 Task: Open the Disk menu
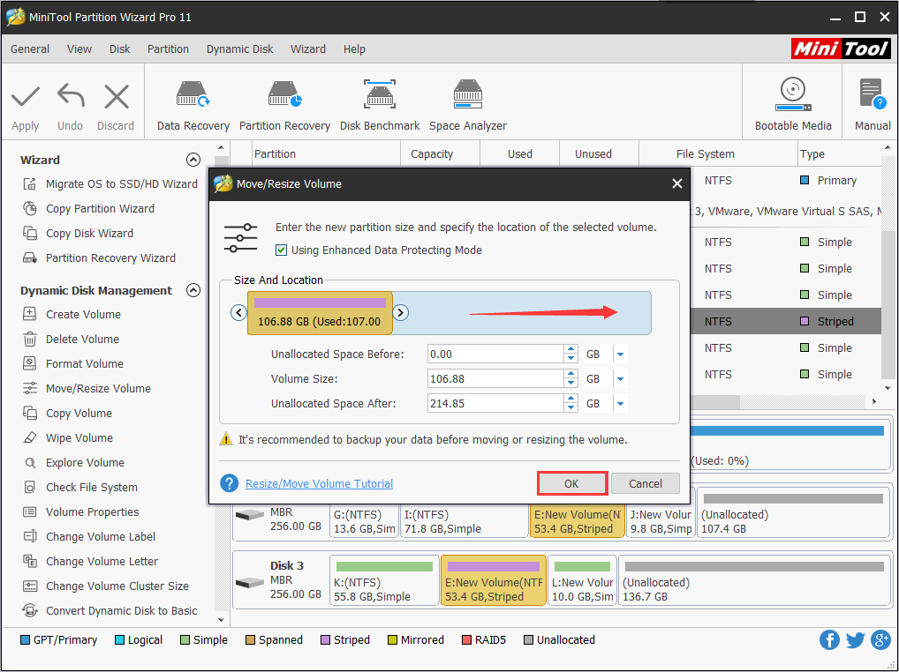coord(120,49)
